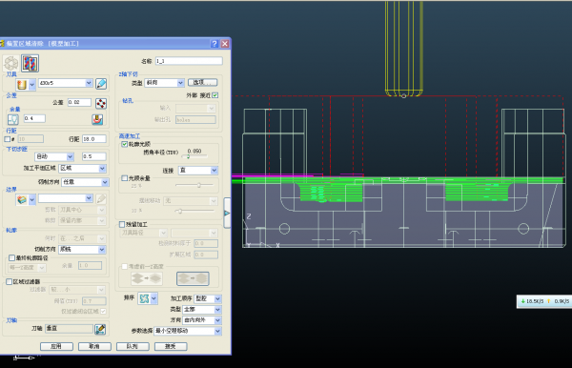Open the tool edit pencil icon
This screenshot has width=572, height=368.
click(x=101, y=84)
